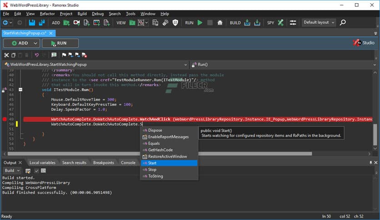
Task: Switch to the Local variables tab
Action: (x=42, y=163)
